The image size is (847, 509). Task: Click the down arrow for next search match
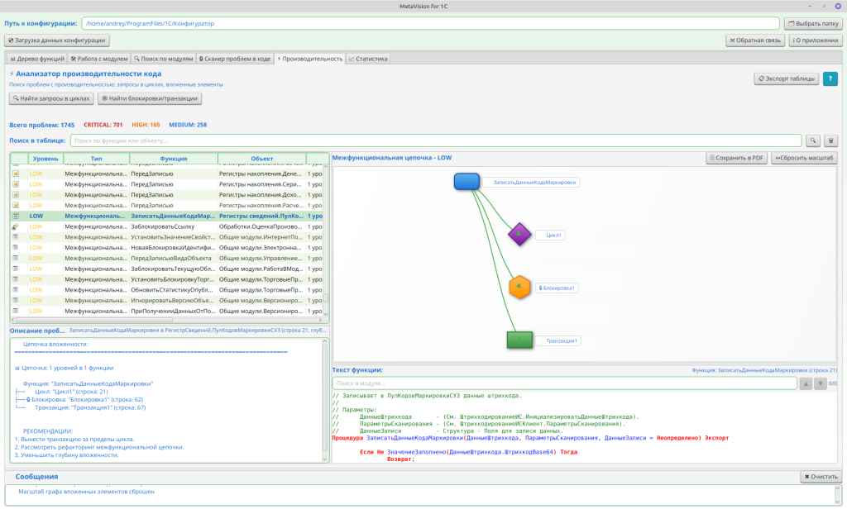pyautogui.click(x=820, y=383)
